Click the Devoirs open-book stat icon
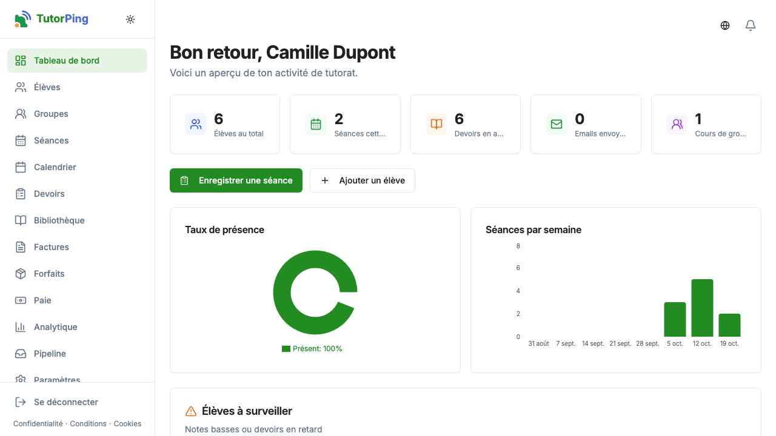 [436, 124]
